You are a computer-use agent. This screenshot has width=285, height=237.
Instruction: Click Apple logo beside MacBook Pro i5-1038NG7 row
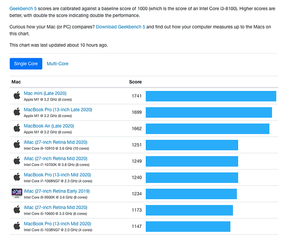pyautogui.click(x=17, y=226)
